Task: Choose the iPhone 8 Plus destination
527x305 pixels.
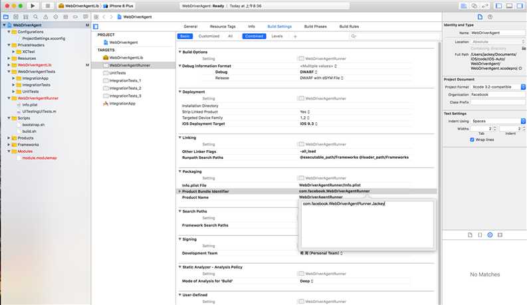Action: 118,6
